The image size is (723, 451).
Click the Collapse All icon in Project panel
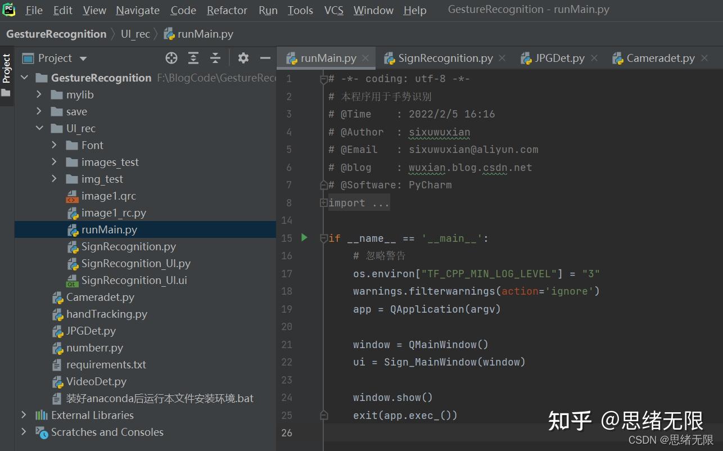[215, 58]
